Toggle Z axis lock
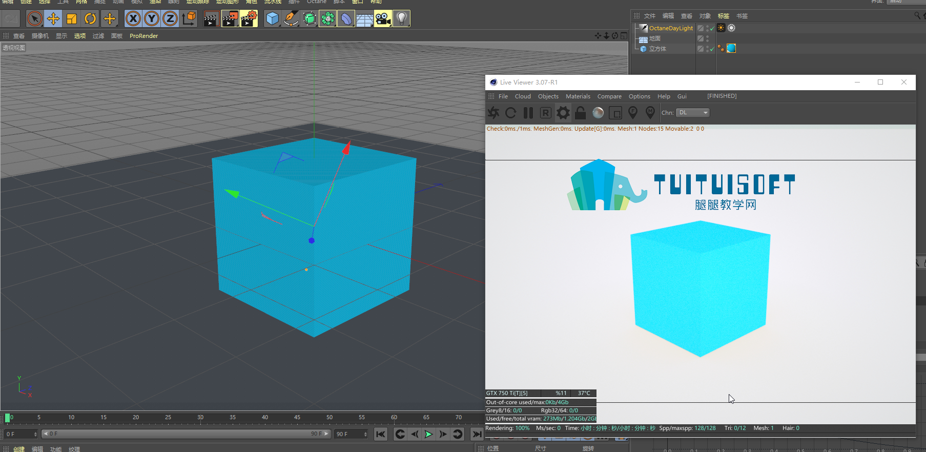The width and height of the screenshot is (926, 452). [170, 19]
